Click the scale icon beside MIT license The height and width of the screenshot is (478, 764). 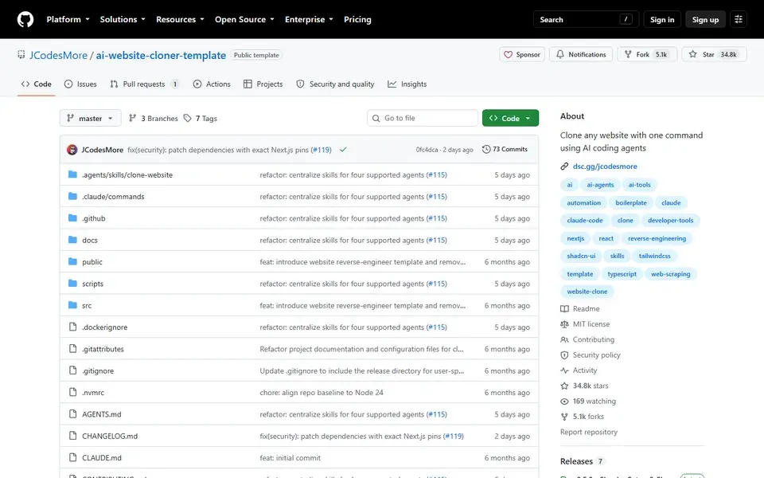tap(564, 324)
